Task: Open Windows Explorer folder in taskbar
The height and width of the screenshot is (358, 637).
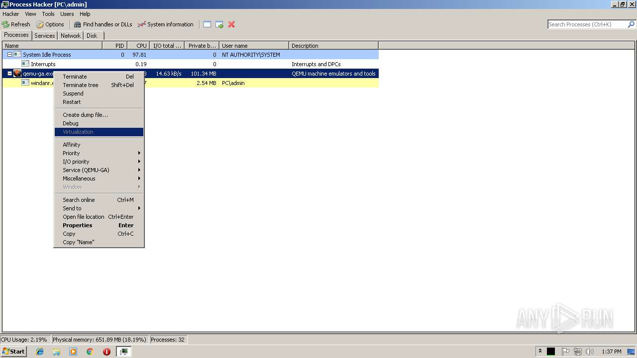Action: tap(56, 352)
